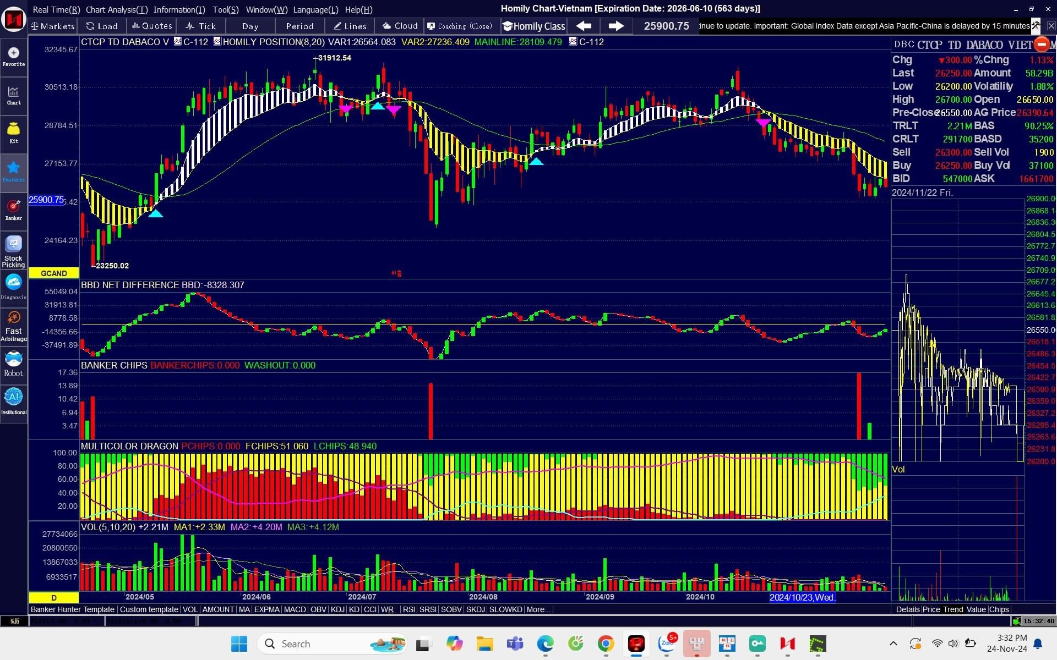Open the Chart sidebar icon
The height and width of the screenshot is (660, 1057).
(14, 95)
